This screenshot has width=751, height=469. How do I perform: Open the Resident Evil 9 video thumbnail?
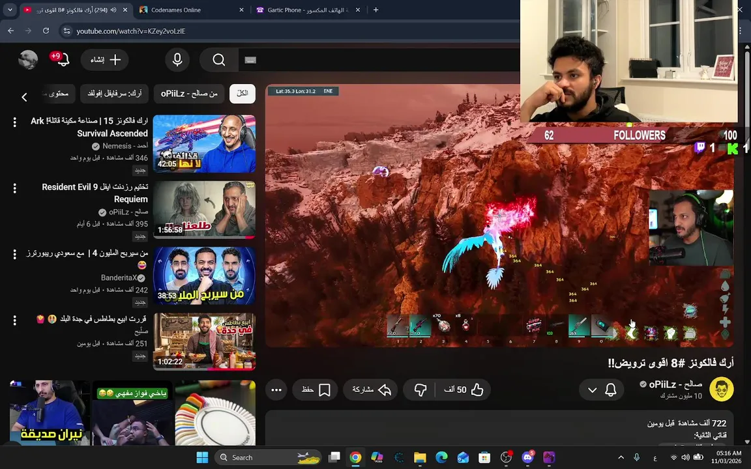(x=204, y=210)
